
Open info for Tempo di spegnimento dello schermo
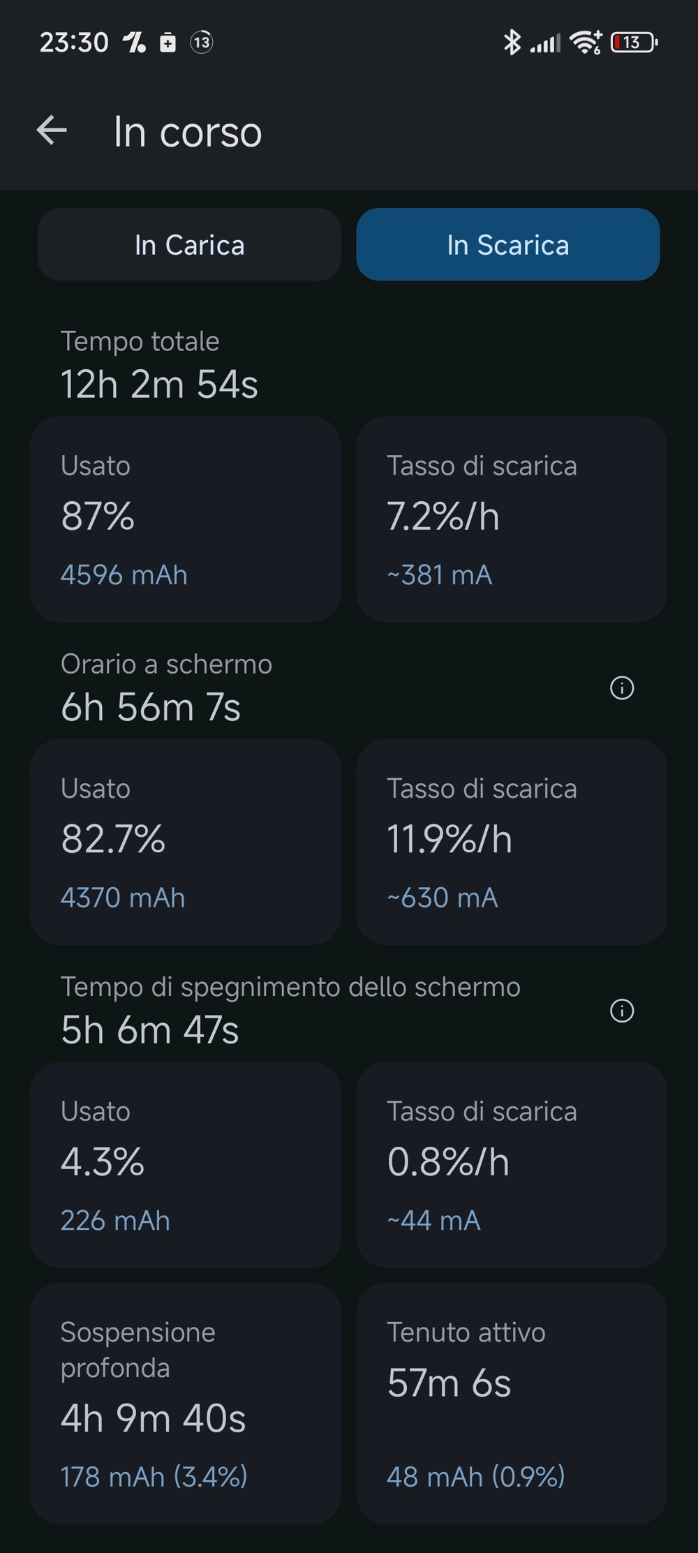pyautogui.click(x=622, y=1011)
